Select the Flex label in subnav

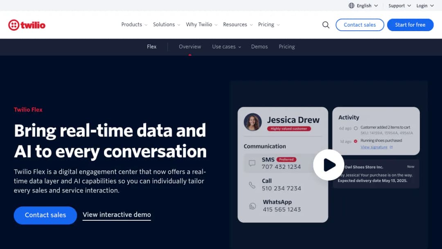(x=152, y=47)
